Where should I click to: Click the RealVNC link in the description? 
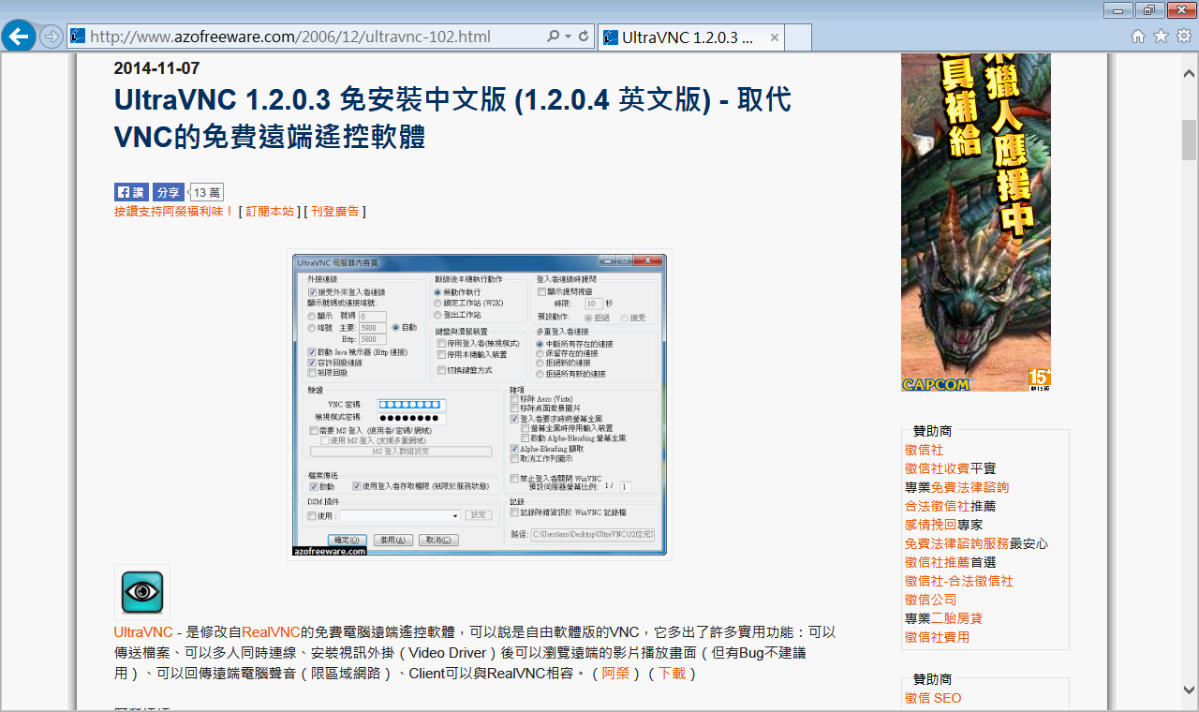(x=271, y=632)
